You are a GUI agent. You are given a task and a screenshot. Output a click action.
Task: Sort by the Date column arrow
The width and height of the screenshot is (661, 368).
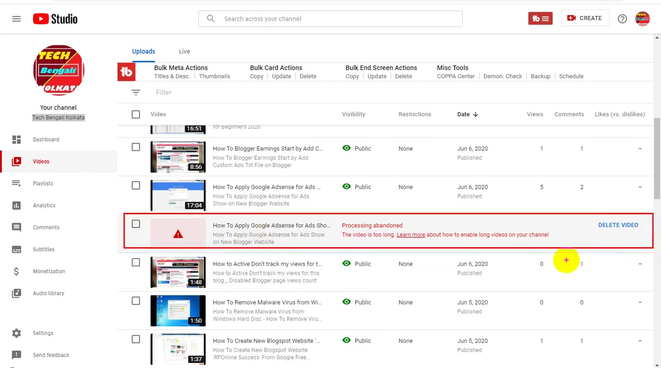pos(475,114)
